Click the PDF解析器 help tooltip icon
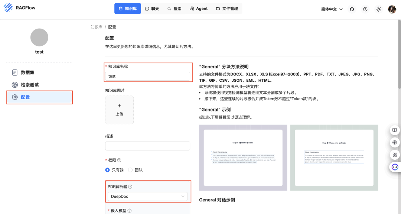Screen dimensions: 401x214 (130, 187)
